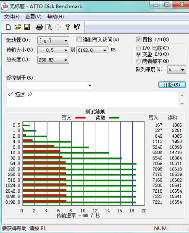Click the yellow question mark About icon
Image resolution: width=189 pixels, height=233 pixels.
tap(68, 27)
